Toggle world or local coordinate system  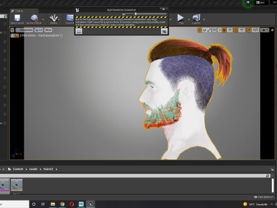tap(214, 30)
